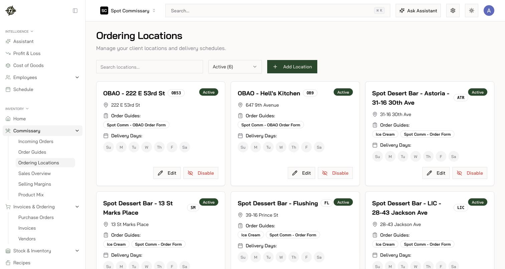Collapse the INTELLIGENCE section header
This screenshot has height=269, width=505.
coord(19,31)
